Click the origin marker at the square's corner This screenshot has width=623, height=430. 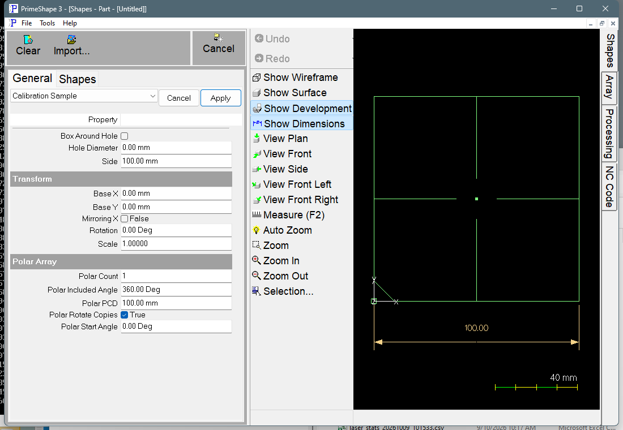374,302
